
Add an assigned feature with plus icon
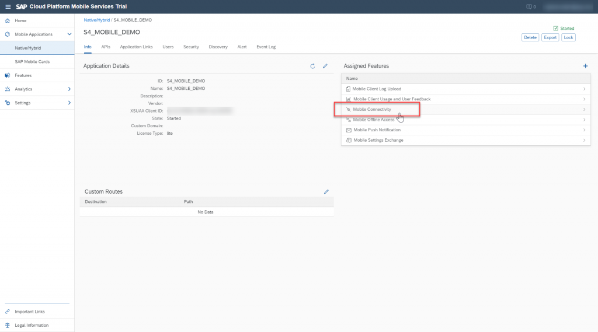point(585,67)
